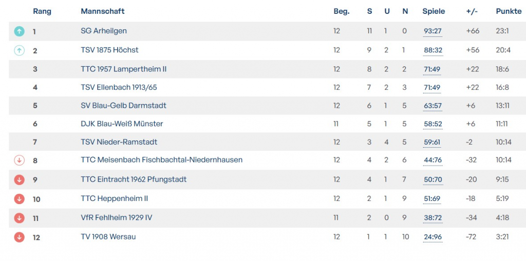Click the 88:32 games score for Höchst
The height and width of the screenshot is (261, 526).
[433, 50]
